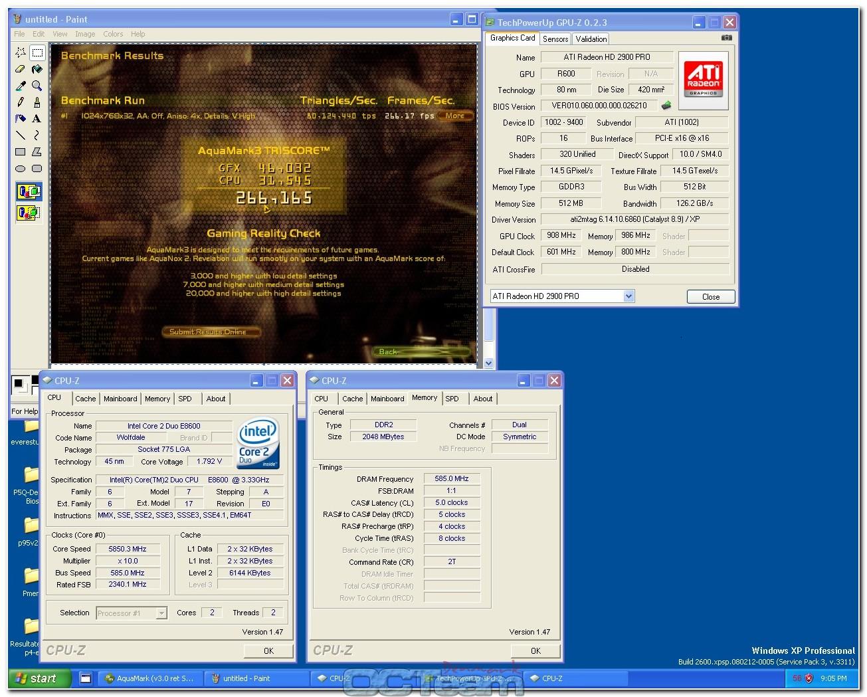Click the foreground color box in Paint
867x697 pixels.
click(x=18, y=383)
